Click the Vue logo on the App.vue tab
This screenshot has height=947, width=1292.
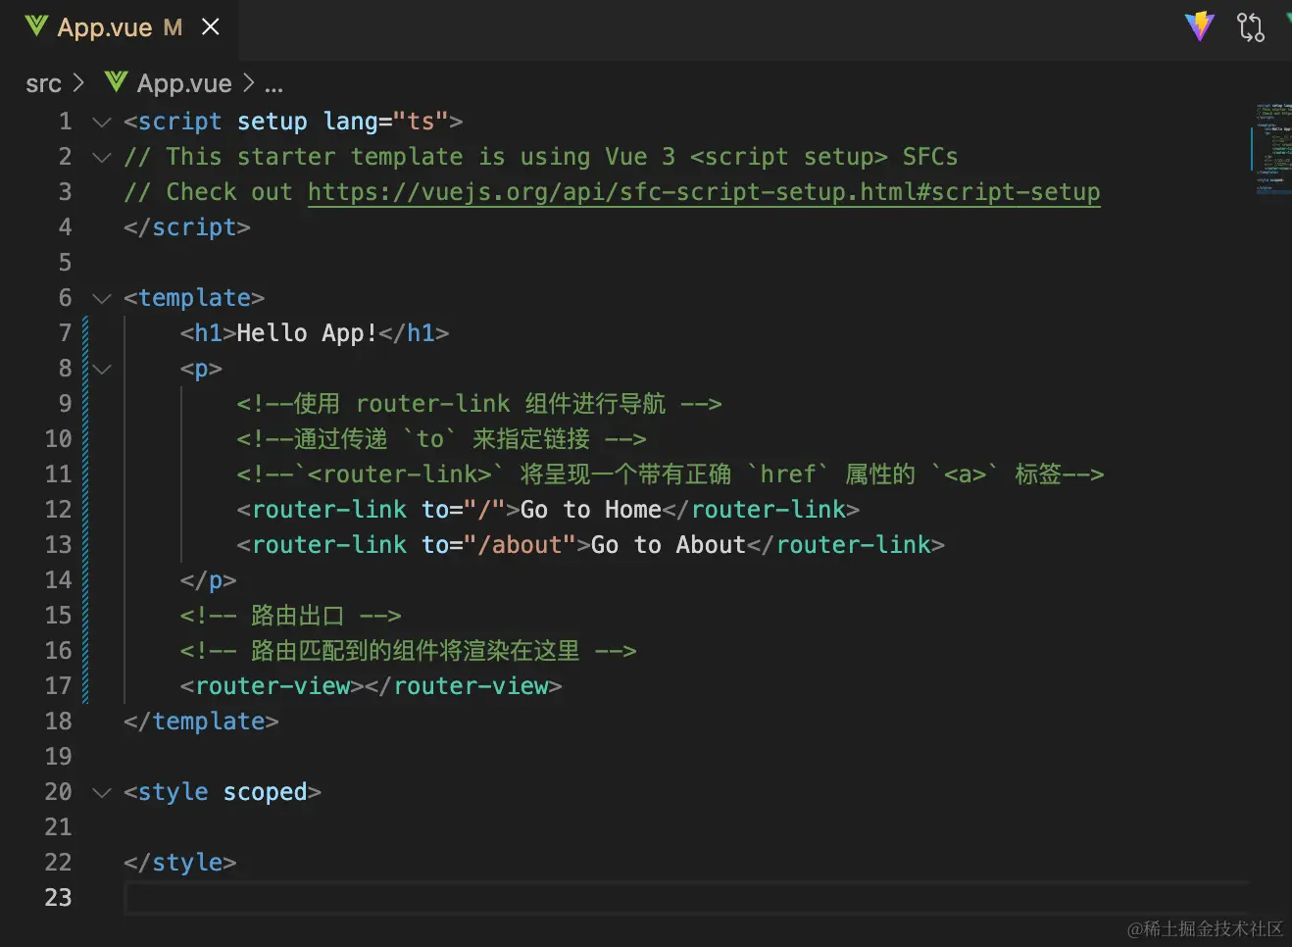click(x=36, y=26)
